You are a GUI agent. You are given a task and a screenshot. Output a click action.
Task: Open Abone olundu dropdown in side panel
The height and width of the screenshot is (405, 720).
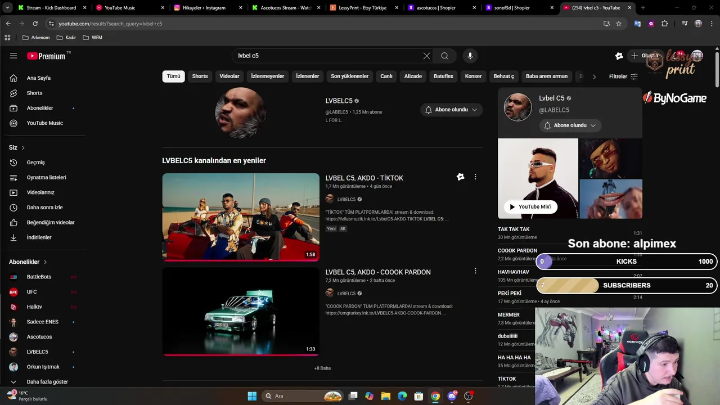click(x=570, y=125)
